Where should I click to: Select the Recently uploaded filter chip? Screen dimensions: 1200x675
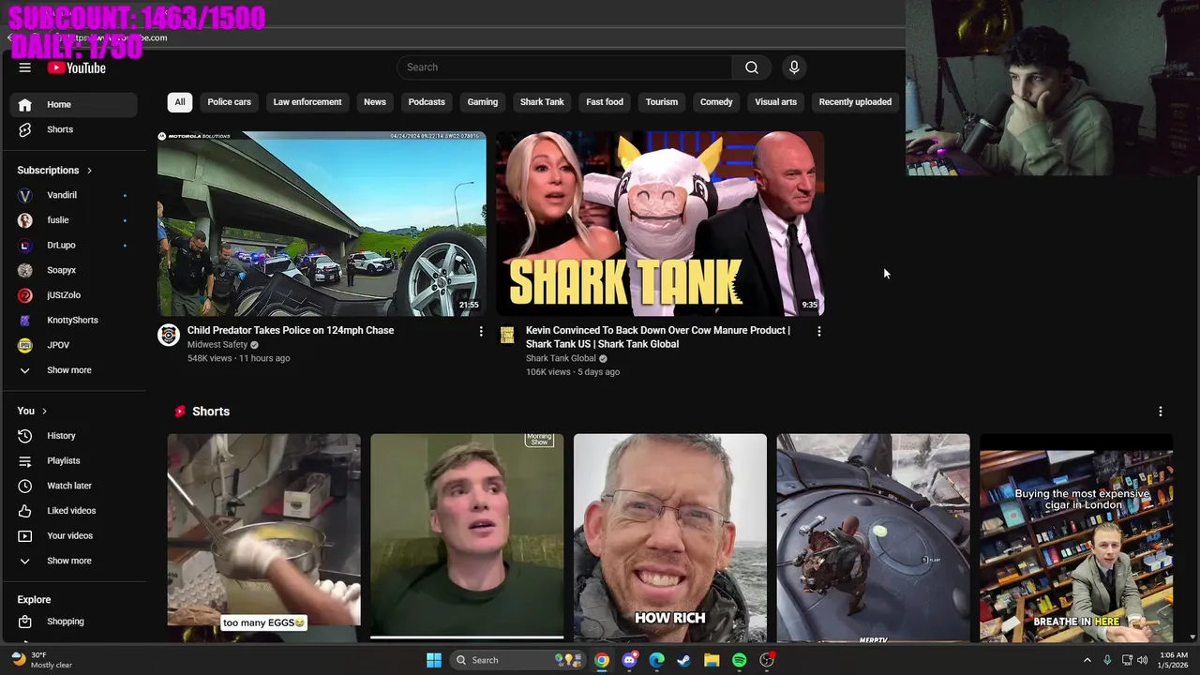point(855,102)
